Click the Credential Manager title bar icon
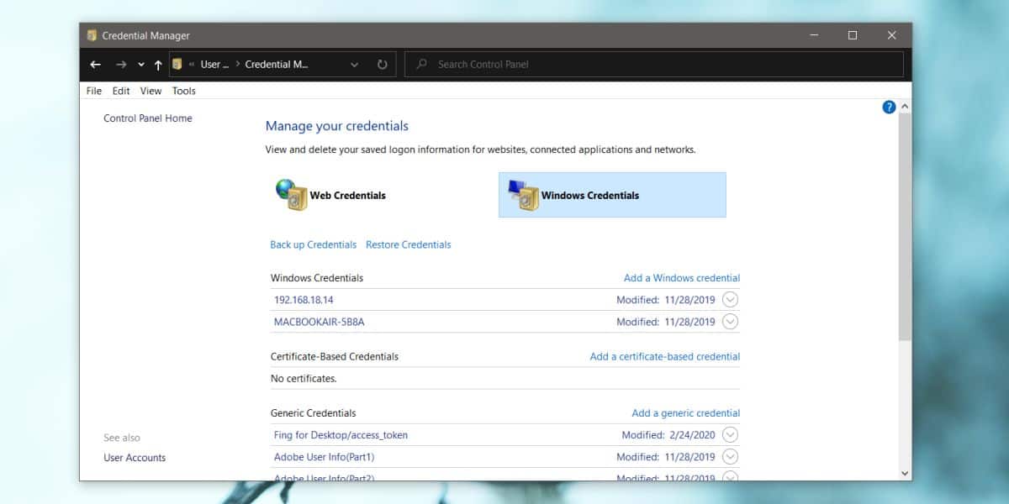Screen dimensions: 1009x504 pos(92,35)
